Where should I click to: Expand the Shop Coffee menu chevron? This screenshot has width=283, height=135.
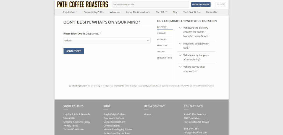tap(77, 12)
